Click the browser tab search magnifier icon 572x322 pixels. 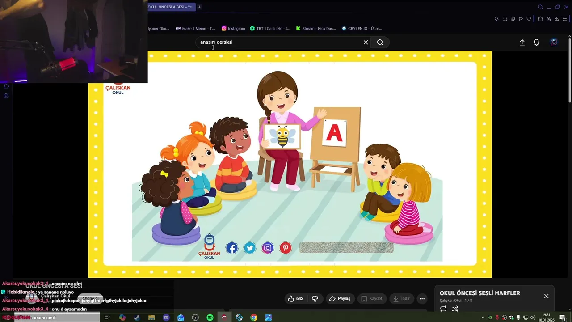(540, 7)
